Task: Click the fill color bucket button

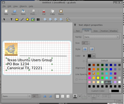Action: click(84, 96)
